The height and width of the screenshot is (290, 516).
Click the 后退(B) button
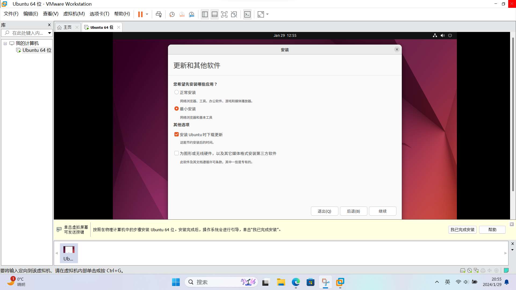pos(353,211)
